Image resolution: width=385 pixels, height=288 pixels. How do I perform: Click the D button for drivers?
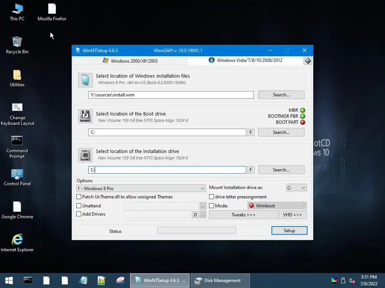[195, 215]
